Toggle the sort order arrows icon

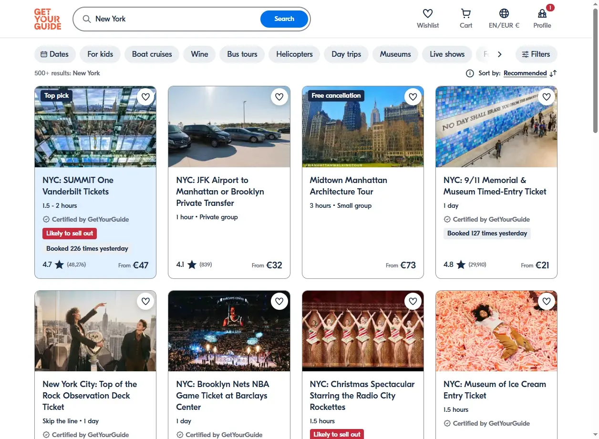tap(553, 73)
